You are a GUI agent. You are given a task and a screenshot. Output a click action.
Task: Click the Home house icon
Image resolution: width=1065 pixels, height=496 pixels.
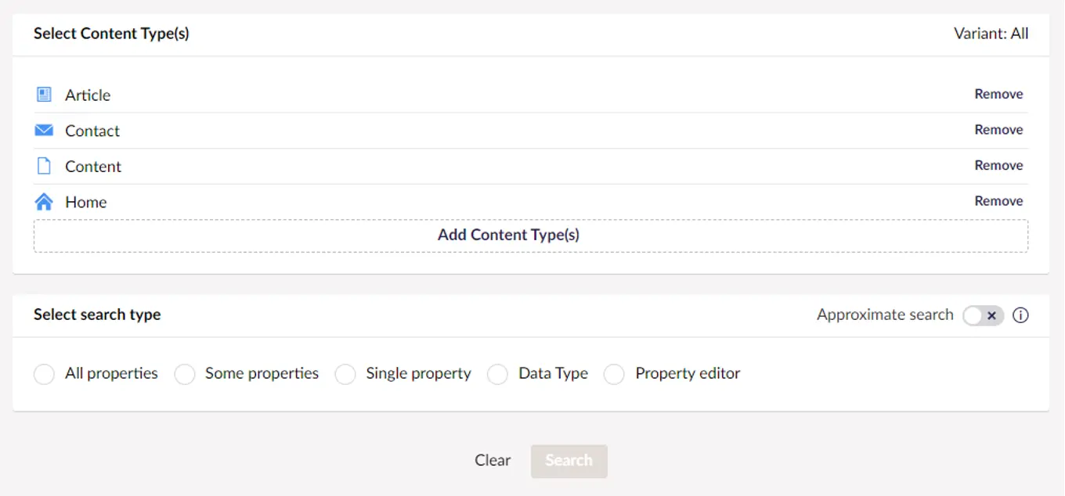tap(44, 202)
